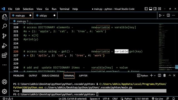Viewport: 178px width, 100px height.
Task: Click unsaved dot on old.py tab
Action: pos(55,16)
